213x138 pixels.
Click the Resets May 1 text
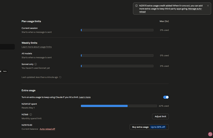tap(28, 108)
